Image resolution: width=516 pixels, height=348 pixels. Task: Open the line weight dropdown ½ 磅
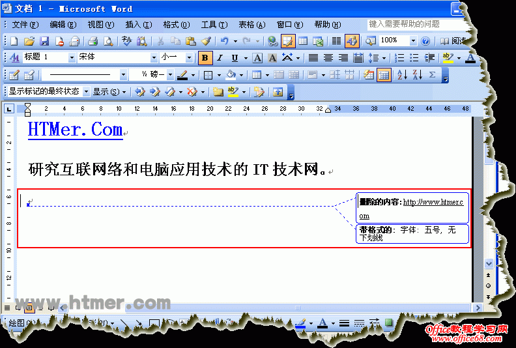coord(170,75)
